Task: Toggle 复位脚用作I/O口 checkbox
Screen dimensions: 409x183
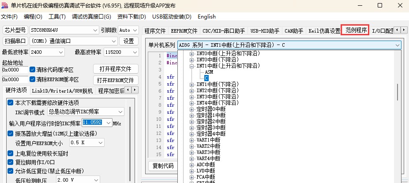Action: 10,162
